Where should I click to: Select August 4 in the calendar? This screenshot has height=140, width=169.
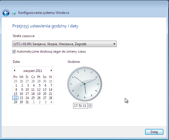click(34, 85)
